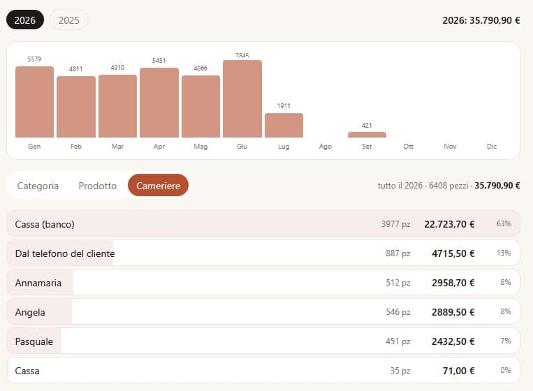The image size is (533, 391).
Task: Open the Cassa (banco) row
Action: coord(263,223)
